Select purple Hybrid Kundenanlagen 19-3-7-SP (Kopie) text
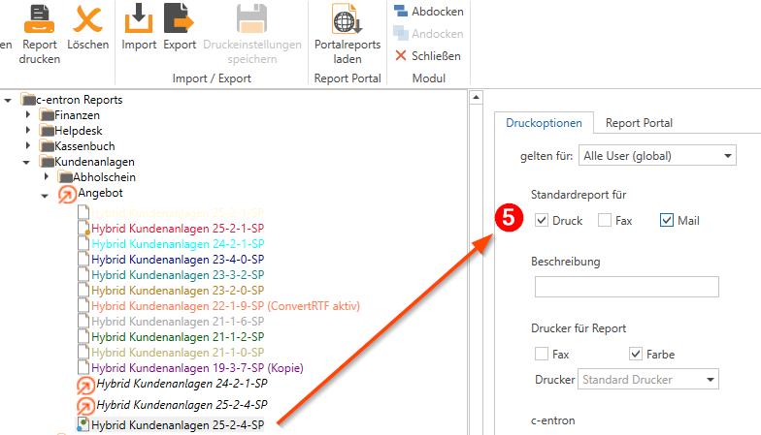The image size is (761, 435). [198, 368]
